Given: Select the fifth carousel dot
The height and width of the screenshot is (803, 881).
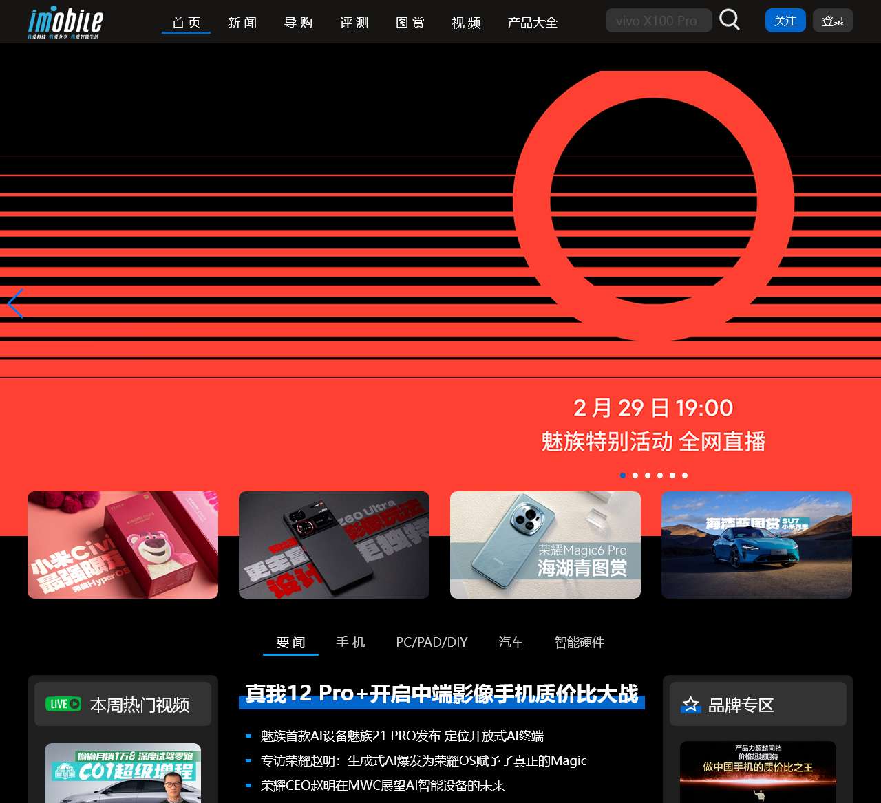Looking at the screenshot, I should 672,475.
